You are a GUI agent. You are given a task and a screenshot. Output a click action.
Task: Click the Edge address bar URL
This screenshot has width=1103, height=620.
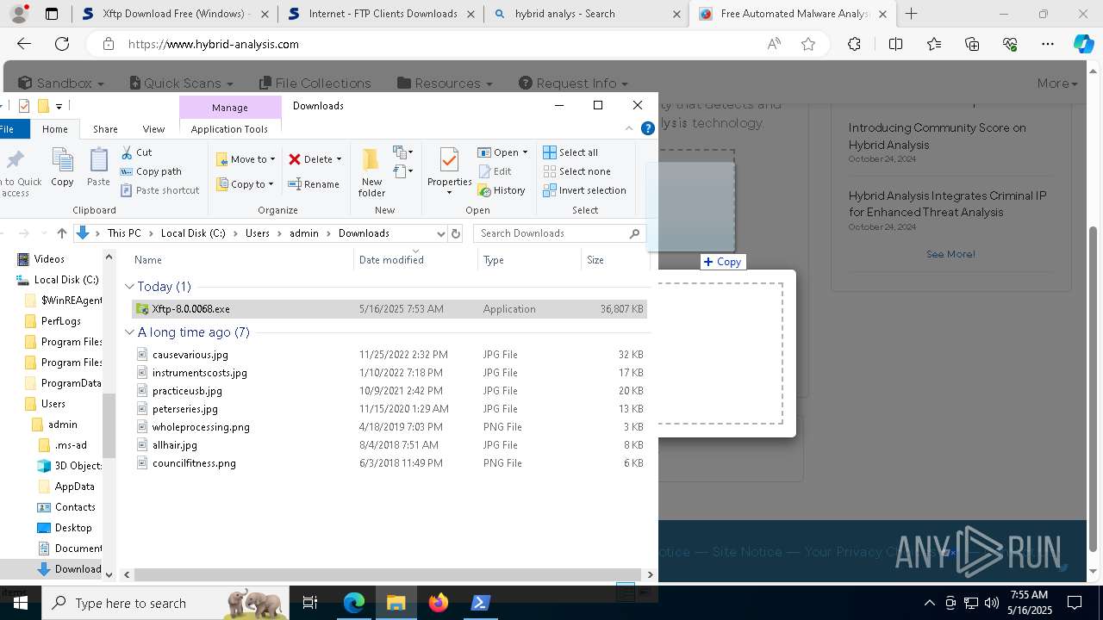click(x=214, y=44)
